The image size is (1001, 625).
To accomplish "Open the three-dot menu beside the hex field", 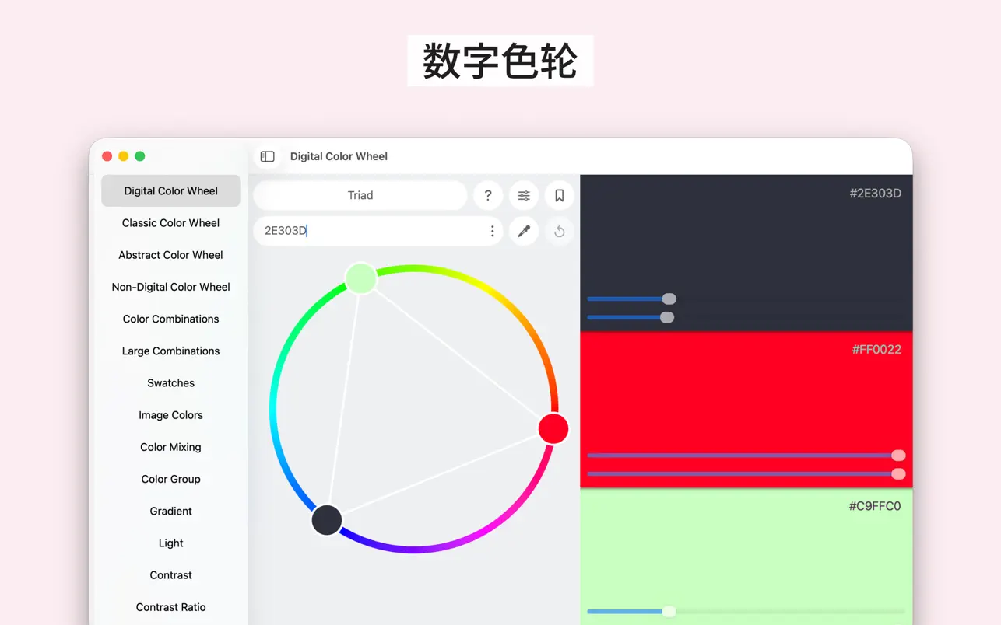I will click(x=492, y=231).
